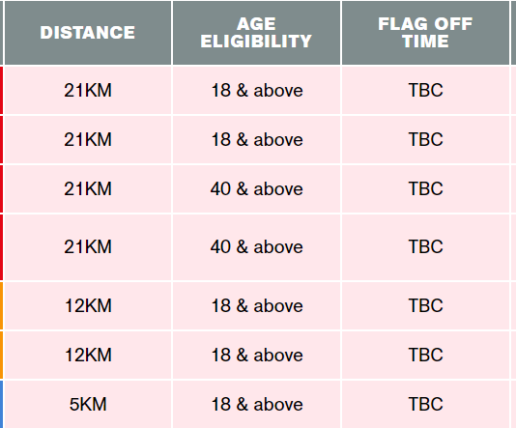This screenshot has width=516, height=428.
Task: Select the second 12KM distance cell
Action: [88, 355]
